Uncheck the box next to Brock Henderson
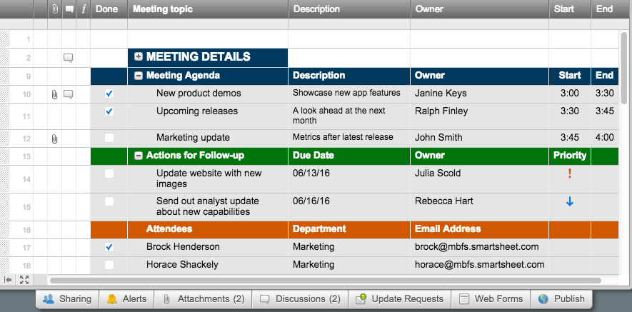Image resolution: width=632 pixels, height=312 pixels. coord(109,247)
